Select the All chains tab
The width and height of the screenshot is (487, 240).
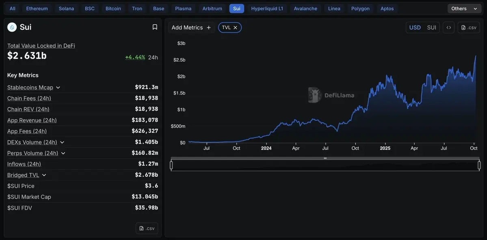(13, 9)
